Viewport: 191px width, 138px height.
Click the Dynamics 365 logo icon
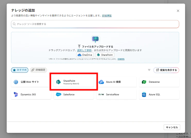[x=16, y=95]
